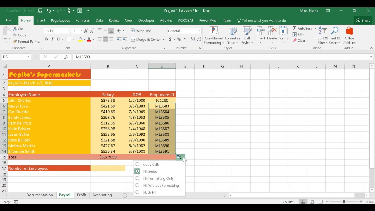Click the Share button
The width and height of the screenshot is (375, 211).
[x=363, y=21]
